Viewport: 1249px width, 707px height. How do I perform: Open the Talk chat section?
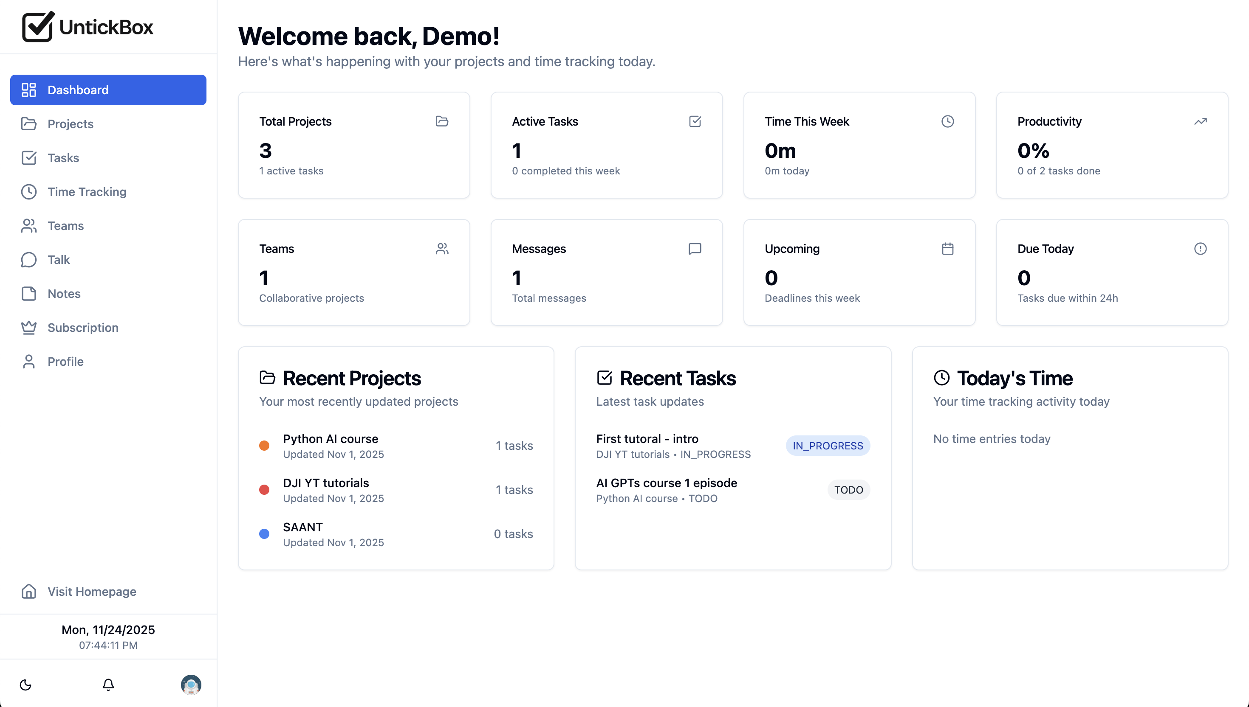[58, 260]
